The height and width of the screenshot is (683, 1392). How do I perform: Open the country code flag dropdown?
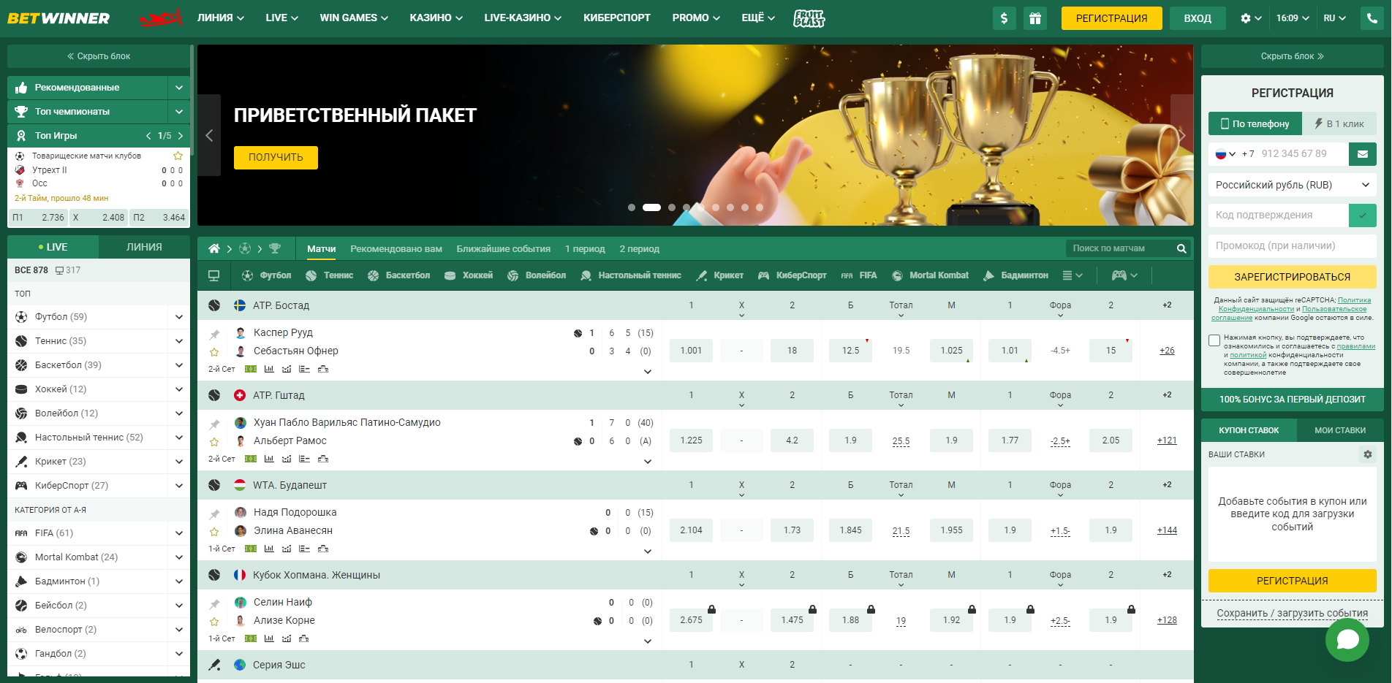coord(1225,154)
